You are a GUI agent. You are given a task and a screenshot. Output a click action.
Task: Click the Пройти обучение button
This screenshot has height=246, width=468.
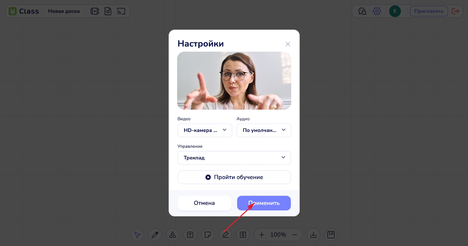click(x=234, y=177)
